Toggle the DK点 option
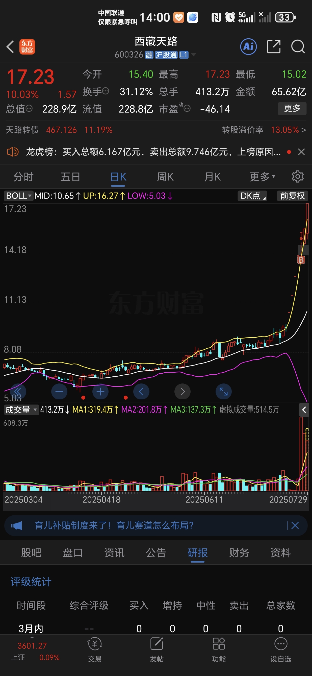Image resolution: width=312 pixels, height=676 pixels. (x=252, y=196)
